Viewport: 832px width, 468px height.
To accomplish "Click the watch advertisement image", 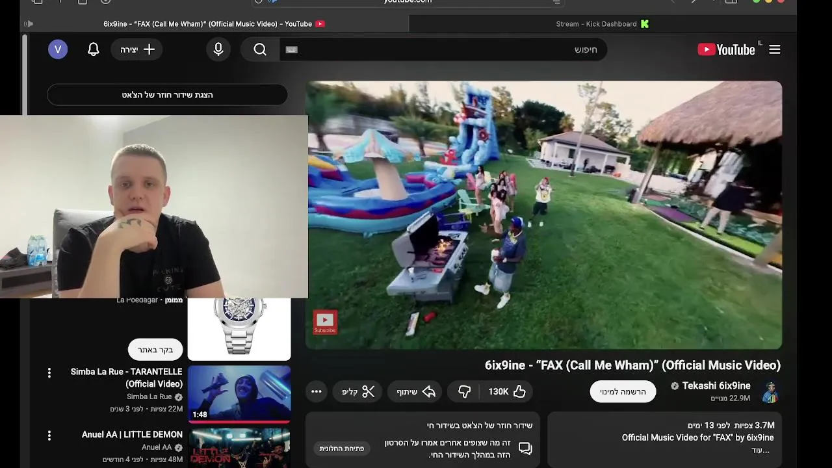I will click(x=239, y=329).
